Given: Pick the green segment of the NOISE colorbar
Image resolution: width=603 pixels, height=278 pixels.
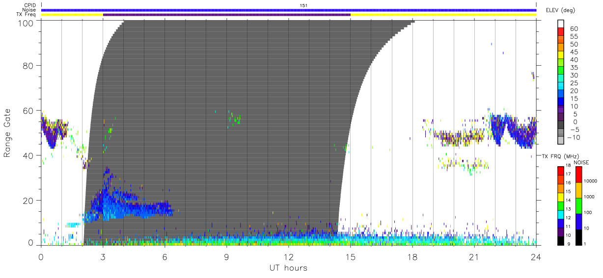Looking at the screenshot, I should (x=578, y=206).
